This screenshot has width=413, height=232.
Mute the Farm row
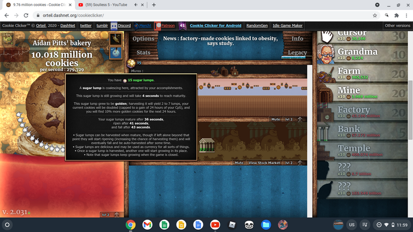tap(276, 119)
